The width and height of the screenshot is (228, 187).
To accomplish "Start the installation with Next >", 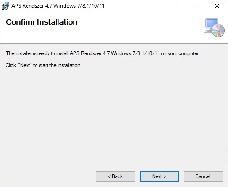I will (159, 176).
